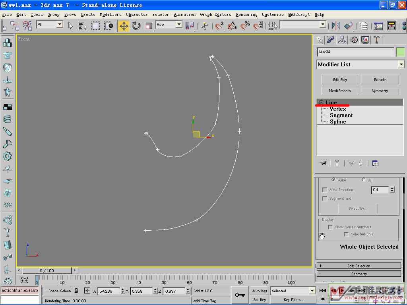Open the Graph Editors menu
Image resolution: width=407 pixels, height=305 pixels.
215,15
